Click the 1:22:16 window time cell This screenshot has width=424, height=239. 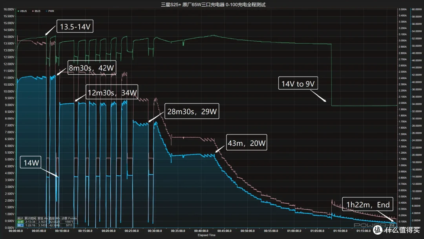[30, 225]
